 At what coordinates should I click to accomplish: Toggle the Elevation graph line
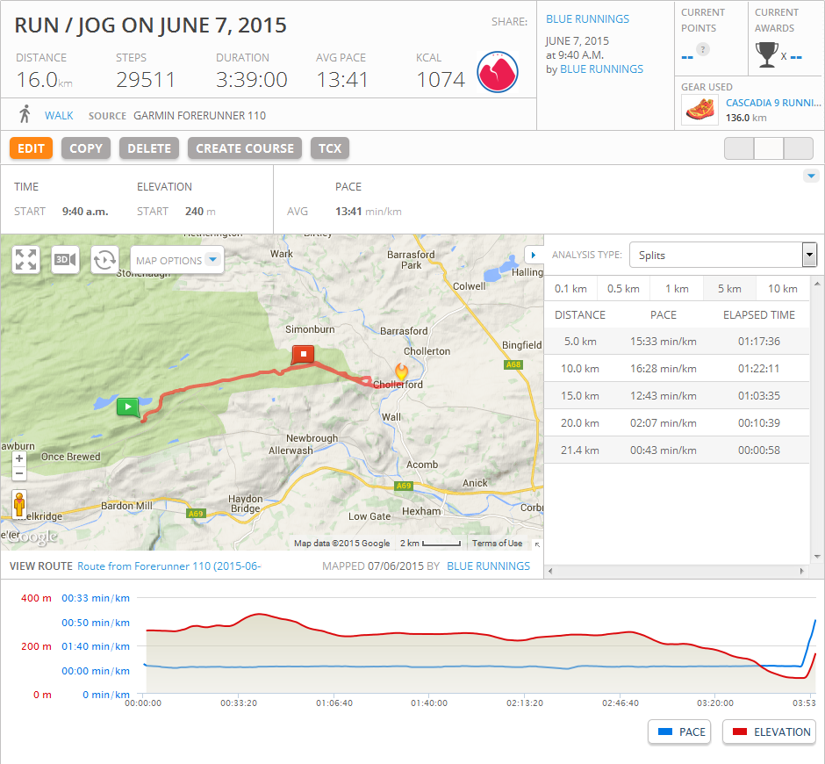click(769, 732)
